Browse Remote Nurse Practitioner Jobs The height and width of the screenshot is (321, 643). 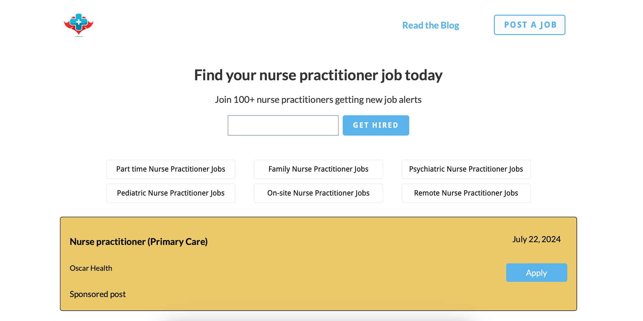coord(466,193)
